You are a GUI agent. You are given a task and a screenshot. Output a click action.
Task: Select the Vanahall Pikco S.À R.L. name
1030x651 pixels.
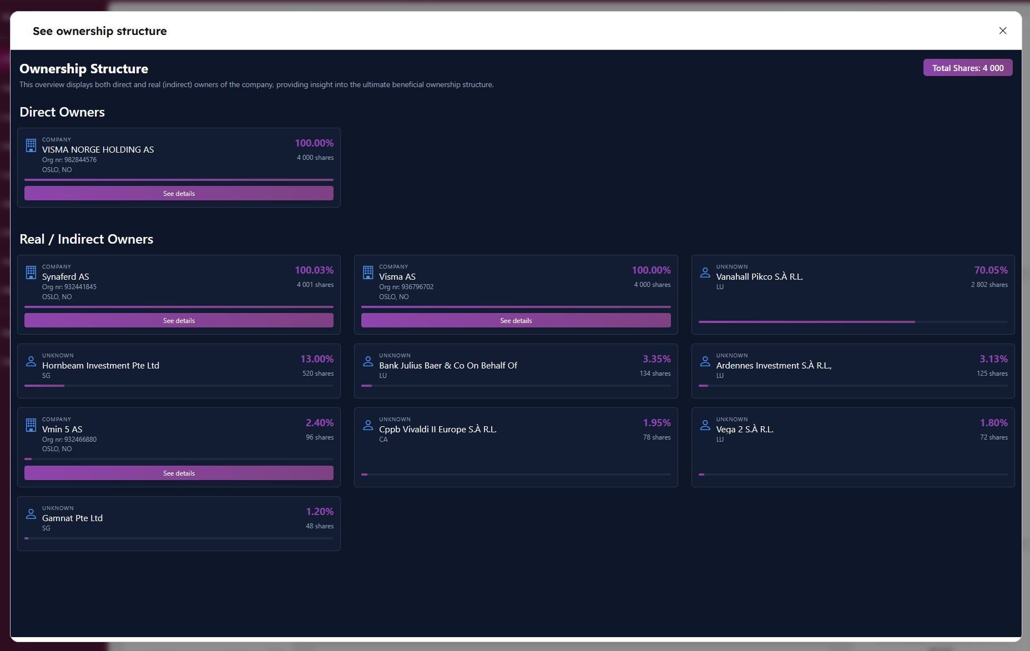coord(759,276)
